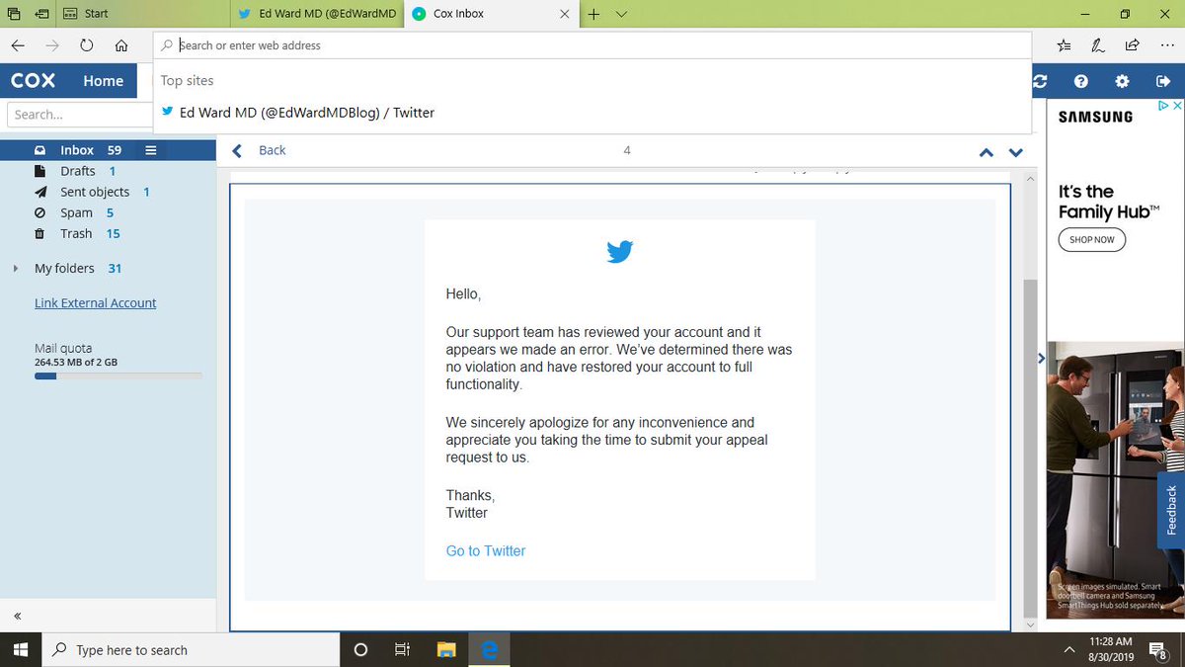This screenshot has width=1185, height=667.
Task: Click the Go to Twitter link
Action: click(486, 550)
